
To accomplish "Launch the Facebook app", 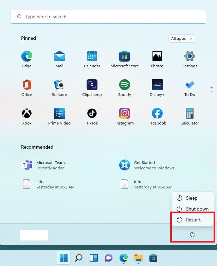I will click(x=157, y=116).
